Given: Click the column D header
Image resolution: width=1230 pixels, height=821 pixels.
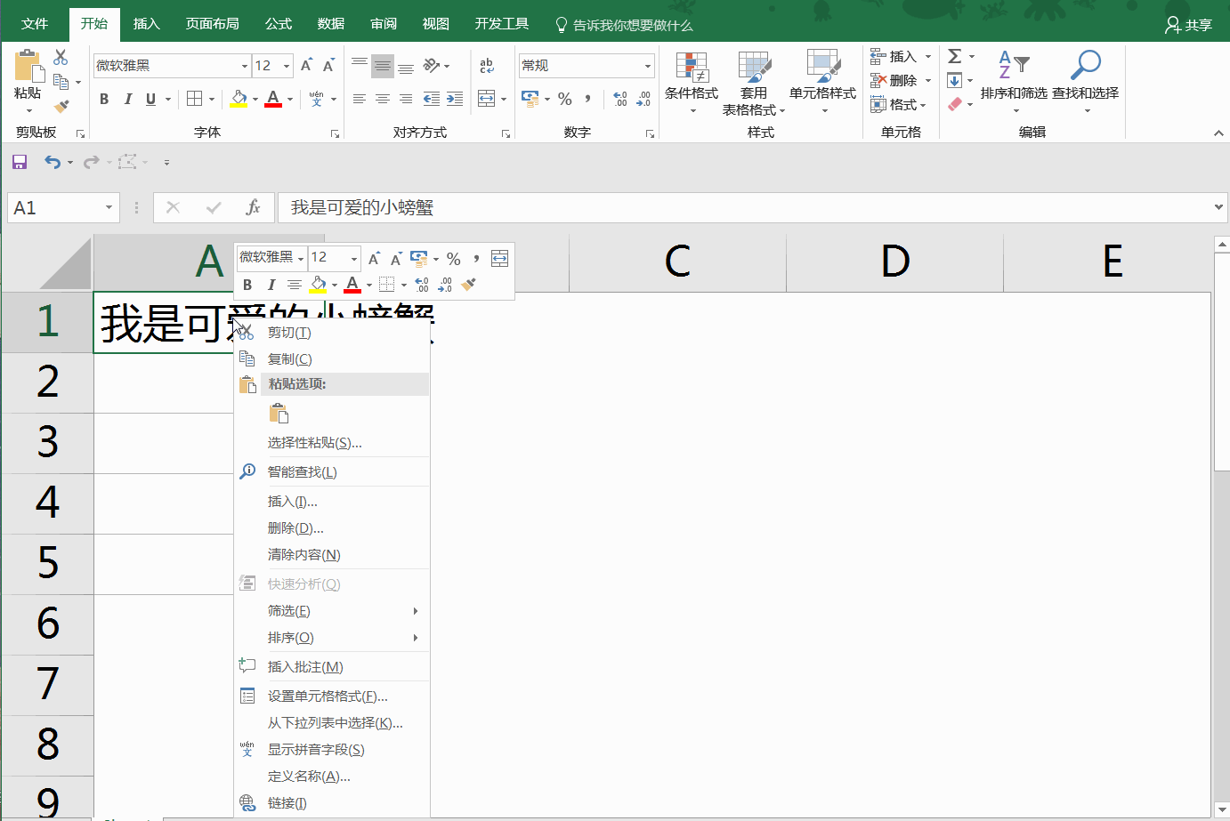Looking at the screenshot, I should click(894, 262).
